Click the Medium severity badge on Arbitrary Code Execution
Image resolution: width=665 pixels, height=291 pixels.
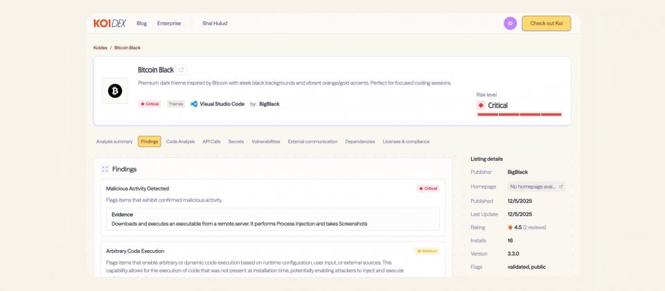pyautogui.click(x=427, y=251)
